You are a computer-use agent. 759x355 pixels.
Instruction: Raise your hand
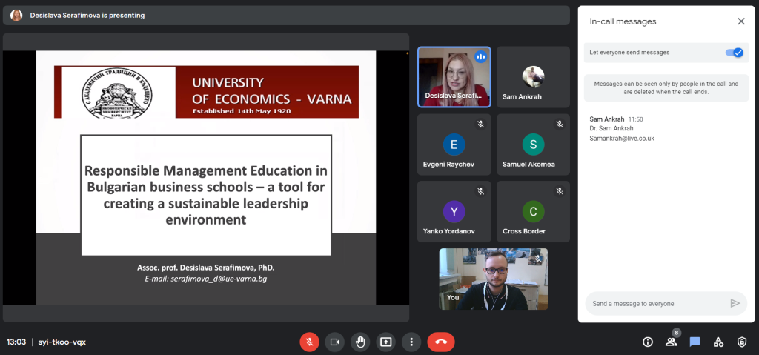tap(360, 342)
